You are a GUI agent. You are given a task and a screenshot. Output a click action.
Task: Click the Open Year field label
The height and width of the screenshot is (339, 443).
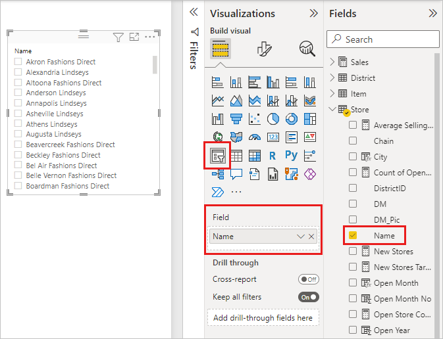[x=392, y=330]
